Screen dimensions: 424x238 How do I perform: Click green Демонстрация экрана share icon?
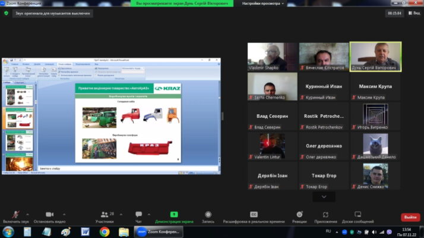click(x=174, y=214)
